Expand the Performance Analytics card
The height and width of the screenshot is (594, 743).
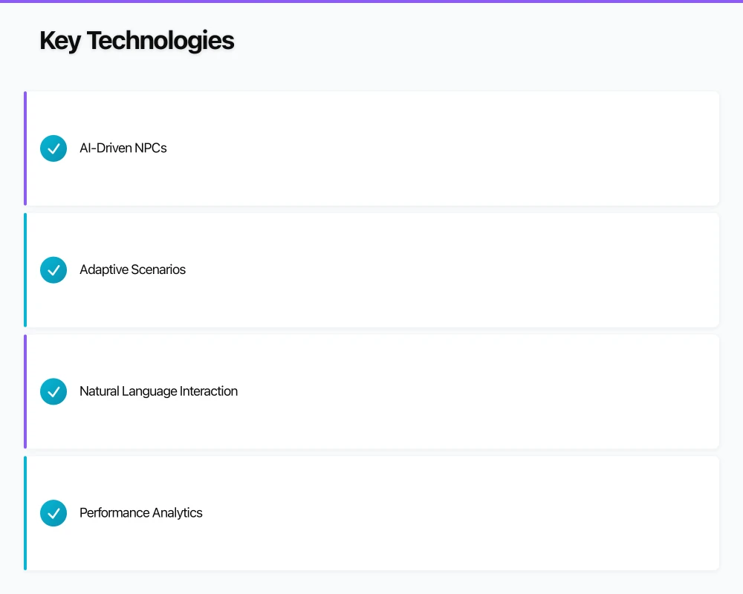click(x=371, y=512)
